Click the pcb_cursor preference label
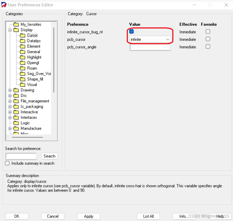This screenshot has width=233, height=221. [76, 40]
